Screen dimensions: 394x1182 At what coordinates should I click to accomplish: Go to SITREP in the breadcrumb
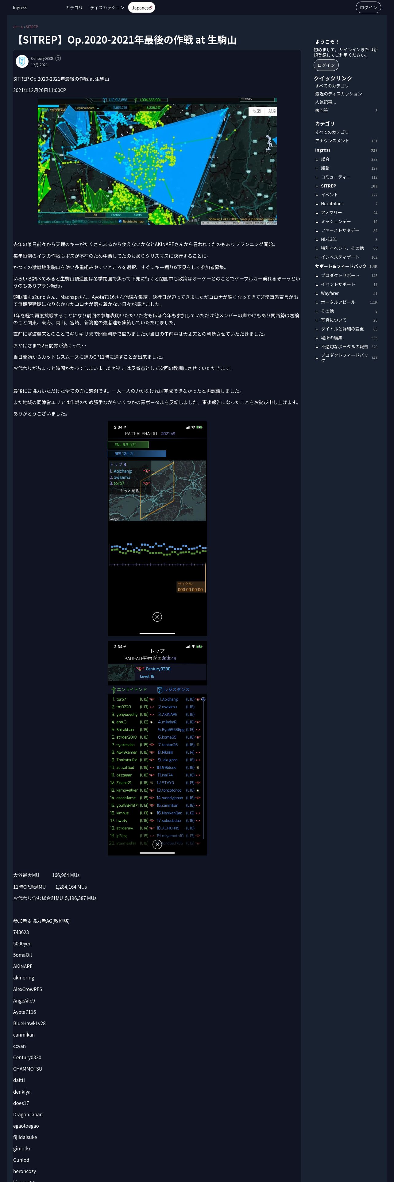(x=32, y=27)
